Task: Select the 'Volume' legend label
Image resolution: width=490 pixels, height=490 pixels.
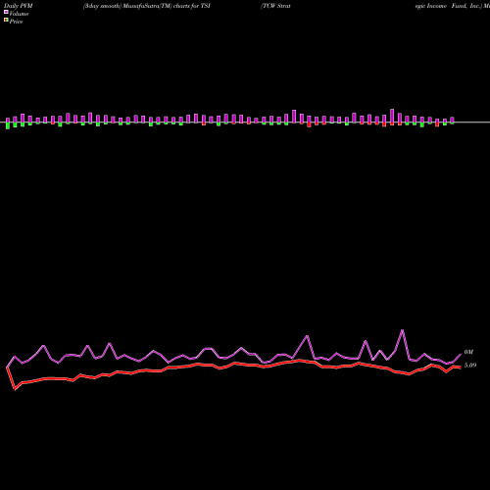Action: pos(19,14)
